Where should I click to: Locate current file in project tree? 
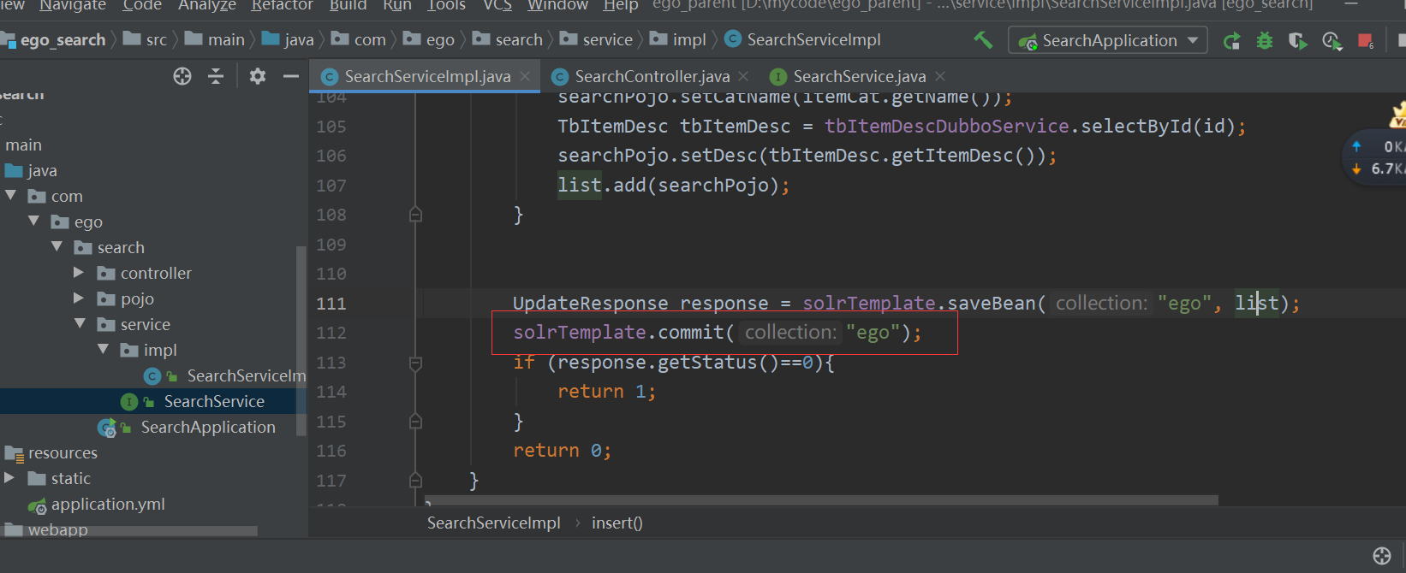tap(182, 76)
